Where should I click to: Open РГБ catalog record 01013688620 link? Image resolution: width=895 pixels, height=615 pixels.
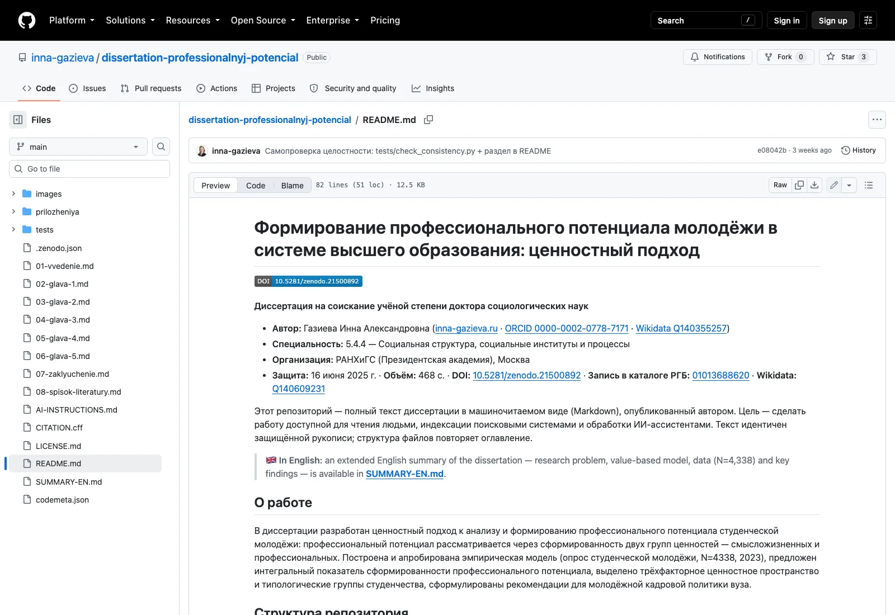click(720, 375)
